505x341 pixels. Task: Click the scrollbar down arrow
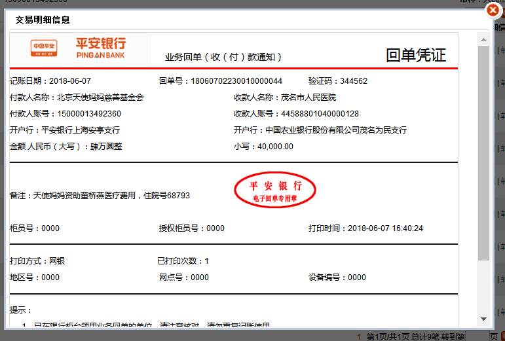pyautogui.click(x=483, y=319)
